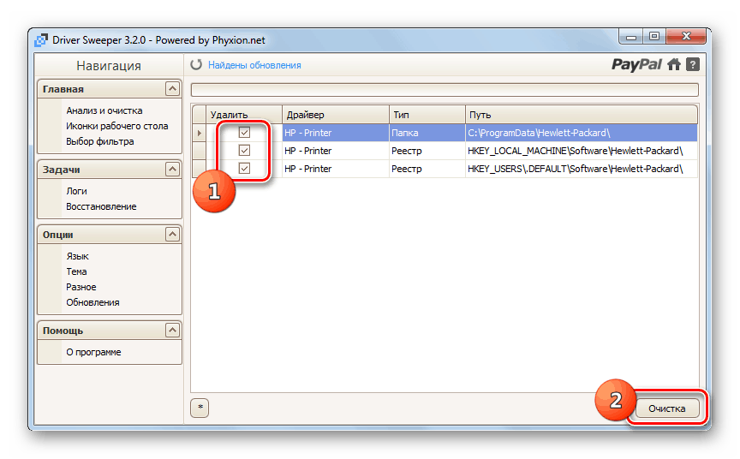Collapse the Помощь section
Viewport: 740px width, 459px height.
(x=172, y=331)
